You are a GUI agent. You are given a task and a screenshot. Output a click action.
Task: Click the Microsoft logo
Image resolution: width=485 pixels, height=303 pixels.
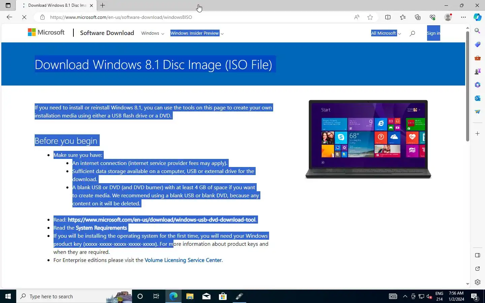coord(46,32)
